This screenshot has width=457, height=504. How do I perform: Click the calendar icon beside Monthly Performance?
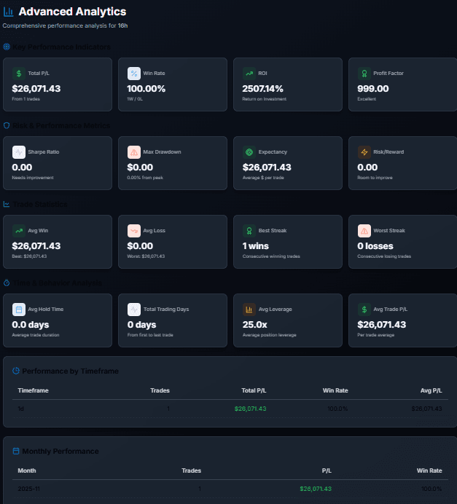(x=16, y=451)
